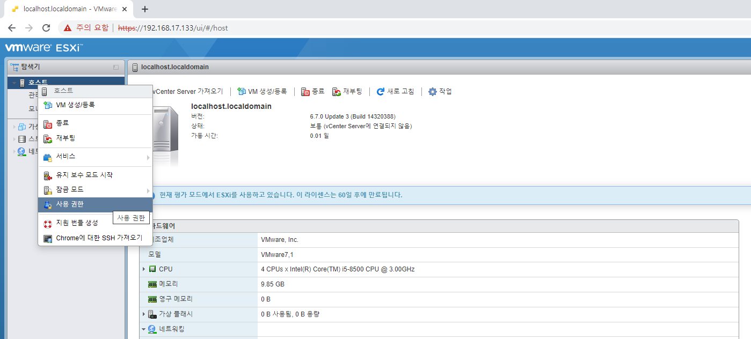This screenshot has width=751, height=339.
Task: Open the 서비스 submenu
Action: [95, 157]
